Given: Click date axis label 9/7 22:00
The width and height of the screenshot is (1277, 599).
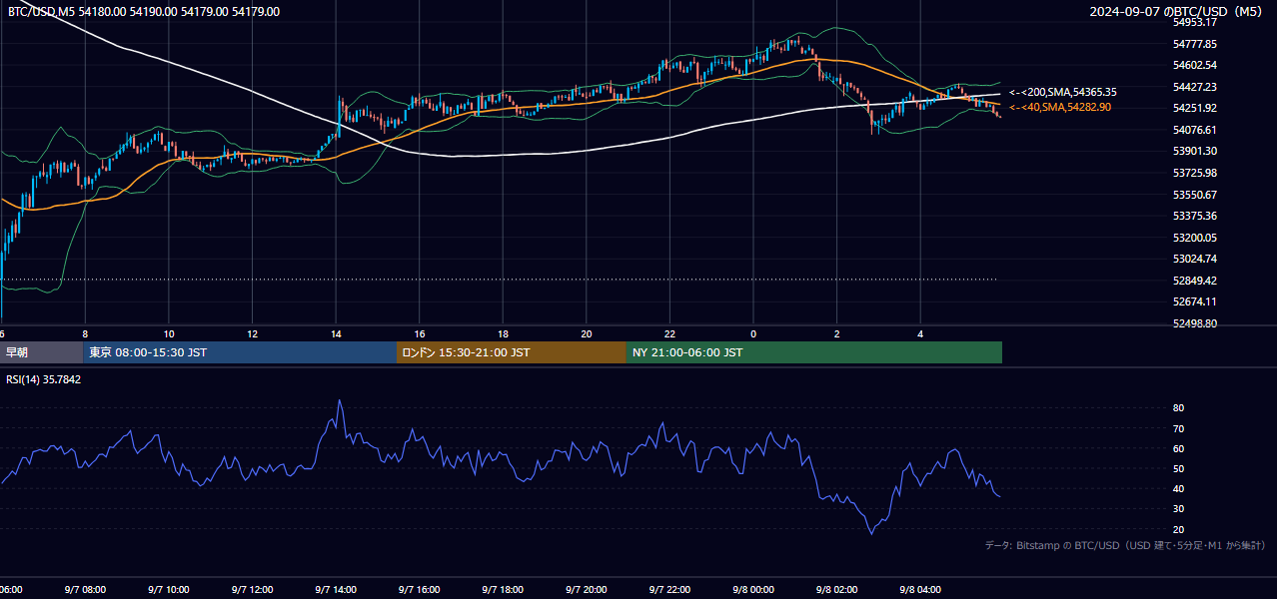Looking at the screenshot, I should coord(670,590).
